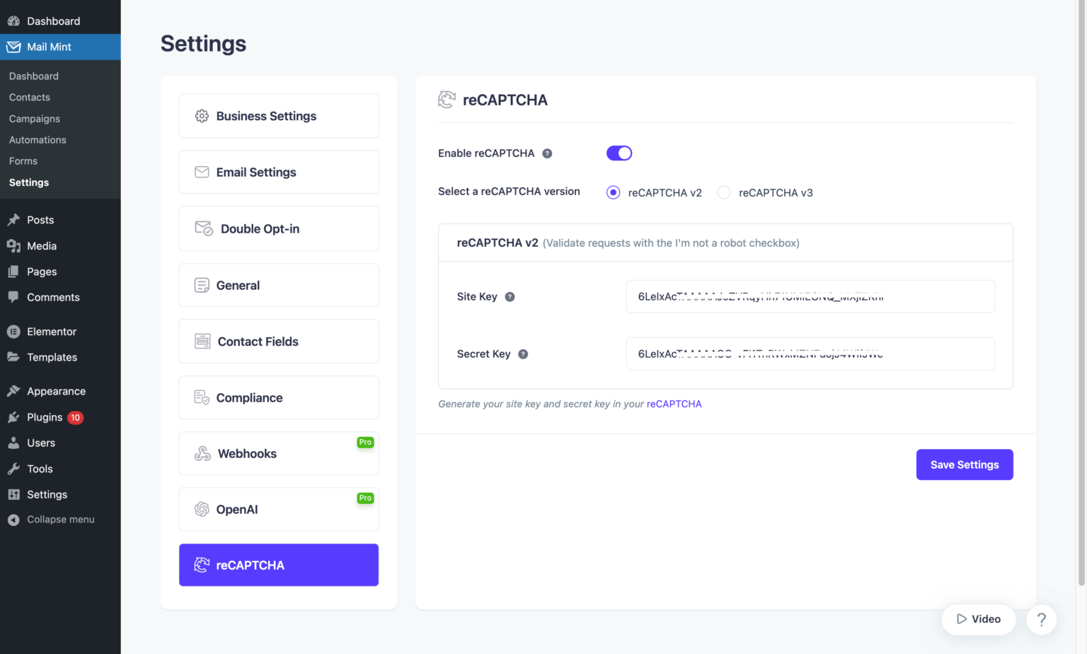Click the reCAPTCHA icon in settings header
Image resolution: width=1087 pixels, height=654 pixels.
pos(447,100)
